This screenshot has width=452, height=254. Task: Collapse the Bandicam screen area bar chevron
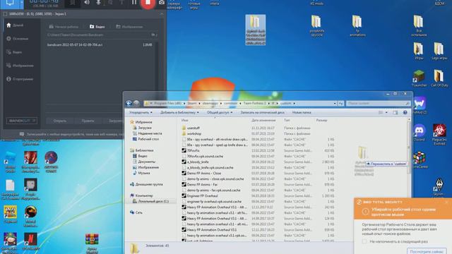click(x=162, y=14)
